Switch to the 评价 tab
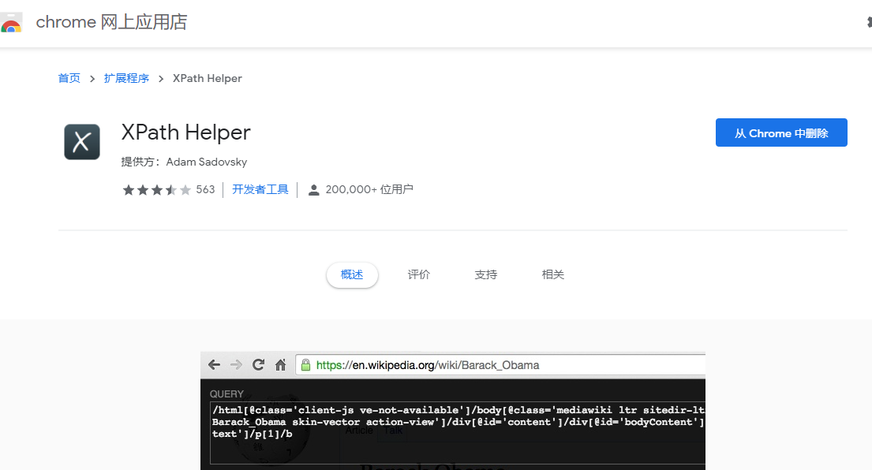 (419, 275)
